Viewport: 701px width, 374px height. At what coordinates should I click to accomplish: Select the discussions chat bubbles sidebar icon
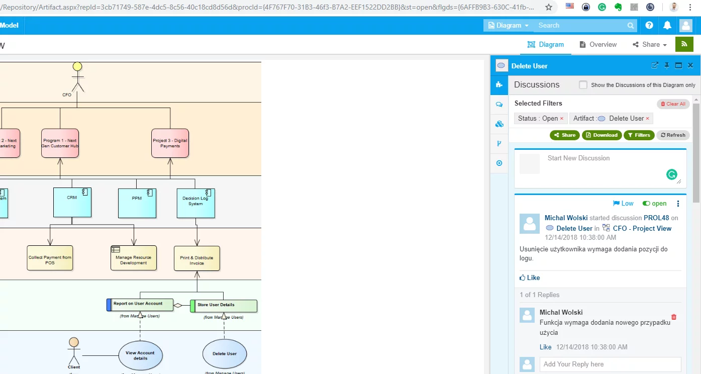coord(499,105)
